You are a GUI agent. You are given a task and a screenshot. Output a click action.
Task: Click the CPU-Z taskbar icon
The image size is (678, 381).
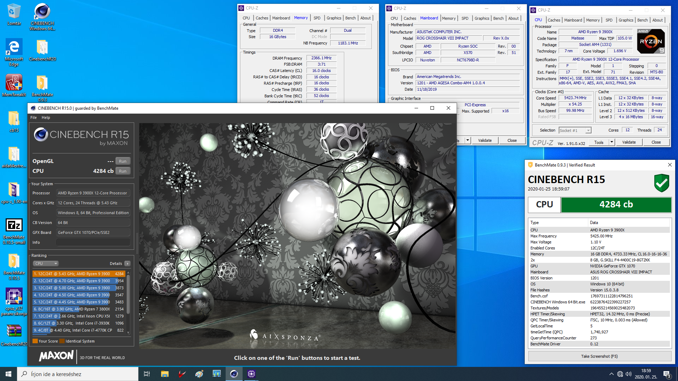[251, 374]
